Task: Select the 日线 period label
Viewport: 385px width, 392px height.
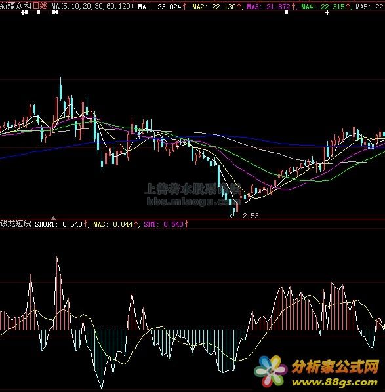Action: pos(40,6)
